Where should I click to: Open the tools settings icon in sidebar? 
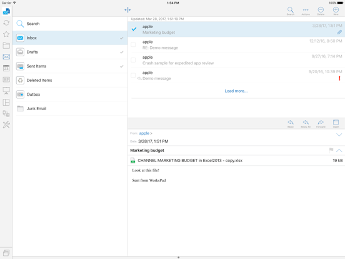point(6,125)
